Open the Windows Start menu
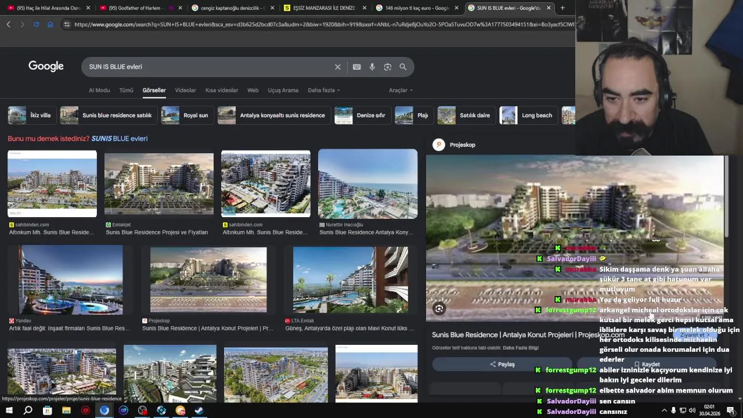The height and width of the screenshot is (418, 743). click(9, 410)
